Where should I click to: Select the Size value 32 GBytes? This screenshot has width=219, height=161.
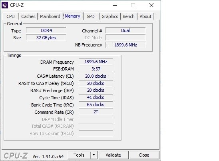pos(46,38)
